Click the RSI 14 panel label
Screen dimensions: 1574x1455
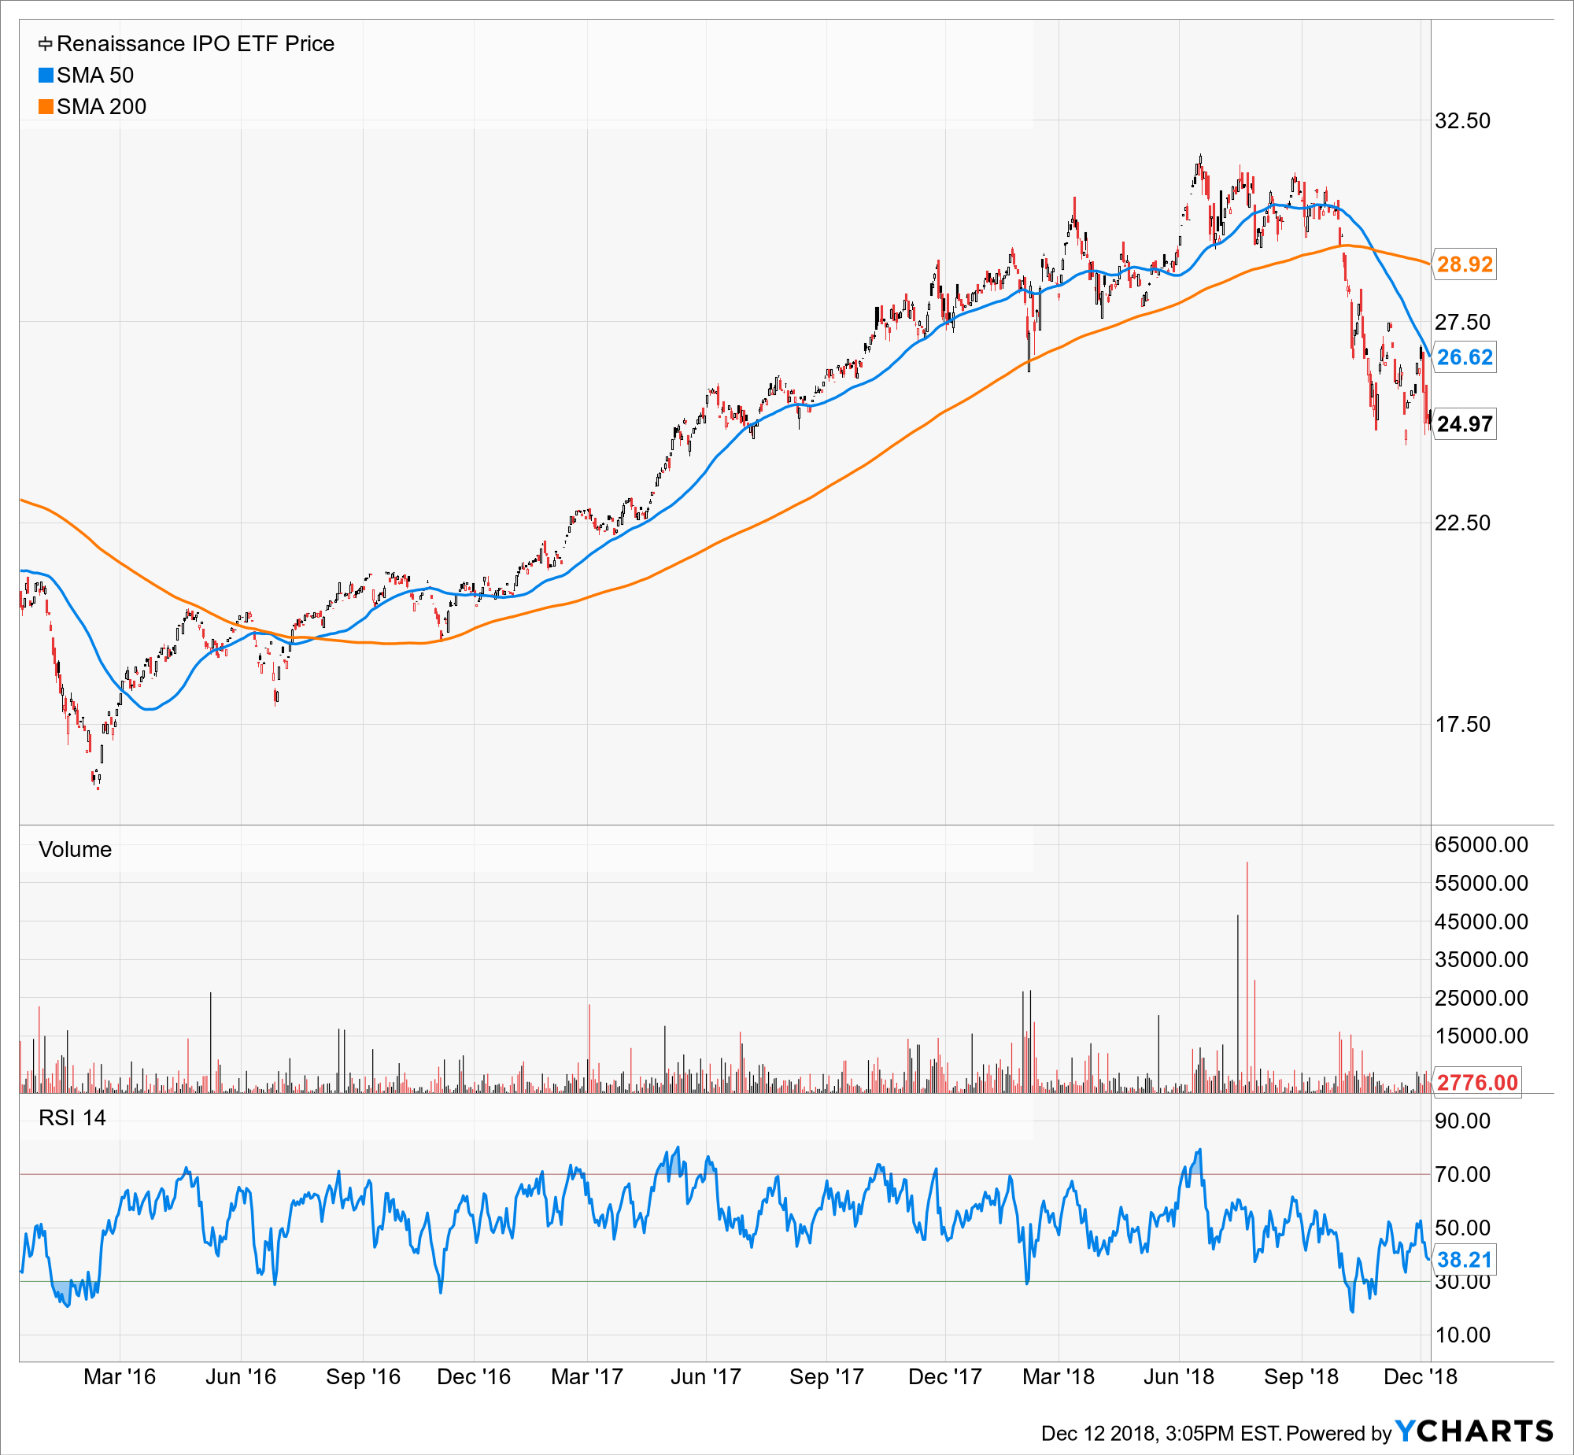[x=72, y=1118]
